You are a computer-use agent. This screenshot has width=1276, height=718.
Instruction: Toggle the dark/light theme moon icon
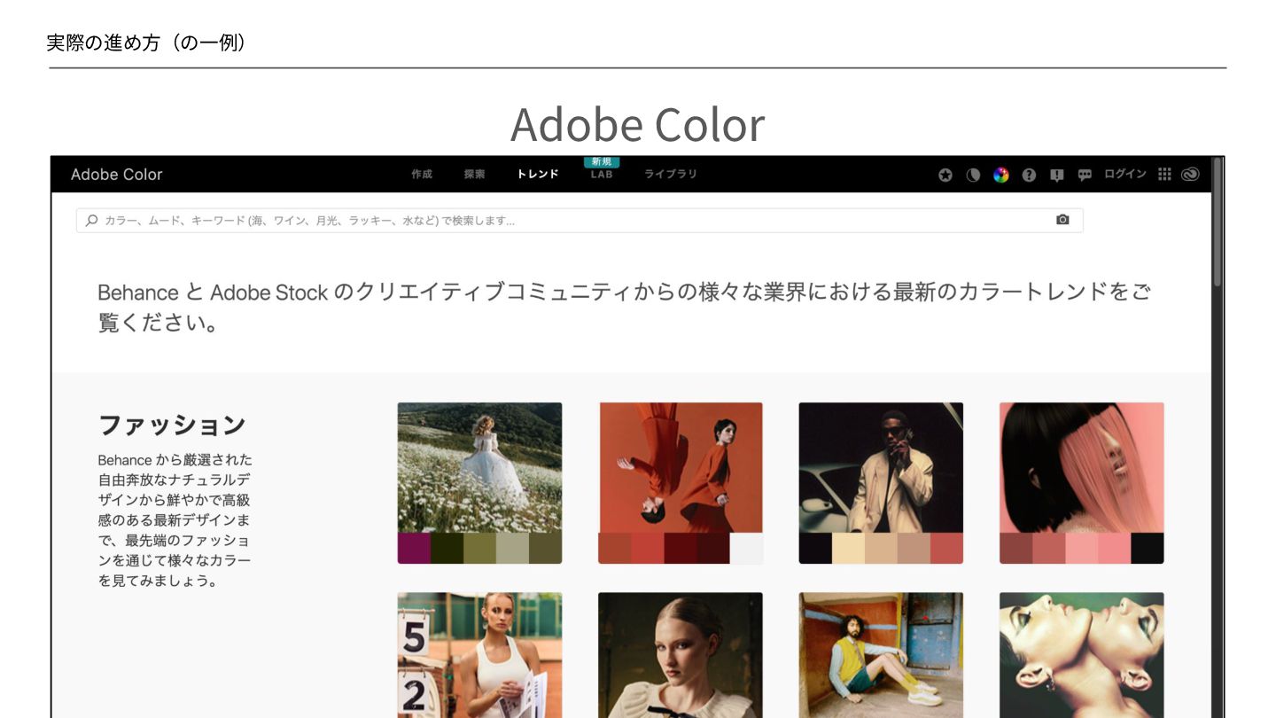973,175
